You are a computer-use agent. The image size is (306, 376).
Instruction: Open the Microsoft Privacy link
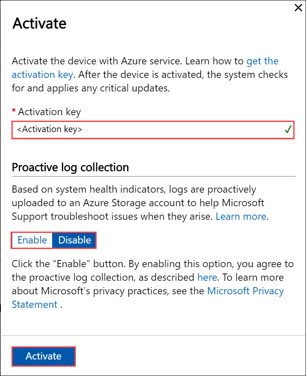tap(245, 291)
